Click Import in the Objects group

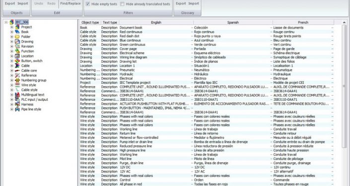point(23,3)
